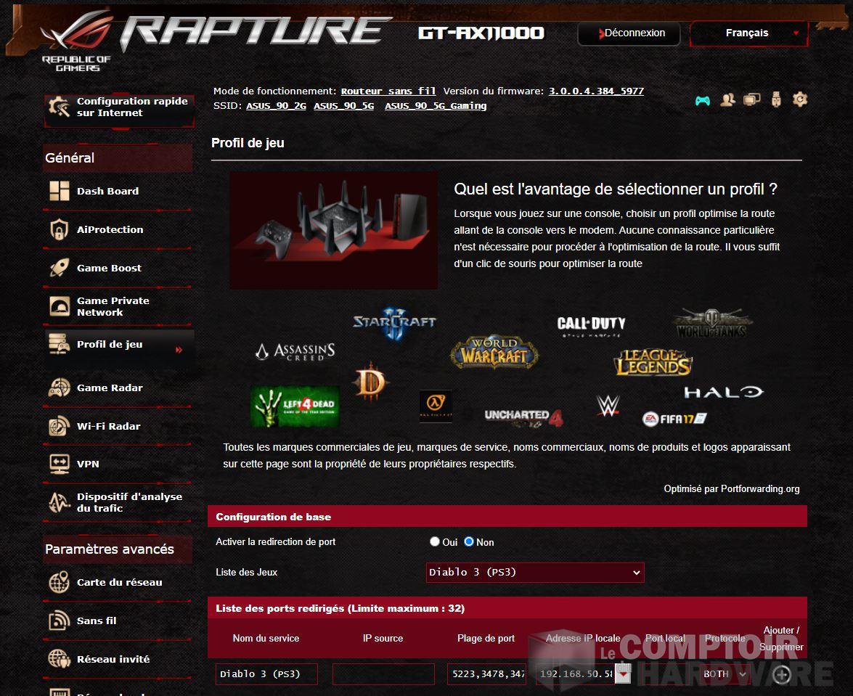The height and width of the screenshot is (696, 853).
Task: Click the StarCraft II game logo
Action: [x=394, y=322]
